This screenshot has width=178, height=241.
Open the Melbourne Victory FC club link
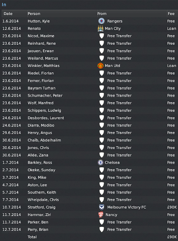(126, 207)
